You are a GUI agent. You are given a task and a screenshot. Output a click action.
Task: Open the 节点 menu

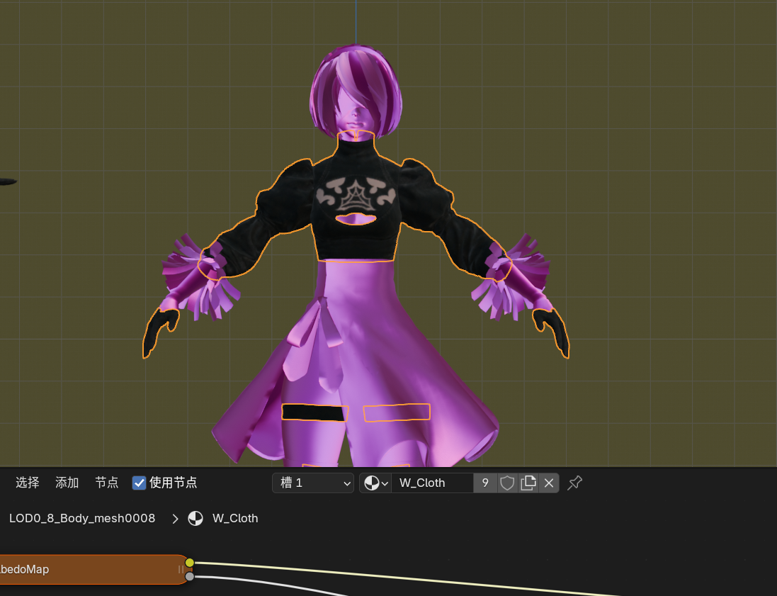[107, 483]
